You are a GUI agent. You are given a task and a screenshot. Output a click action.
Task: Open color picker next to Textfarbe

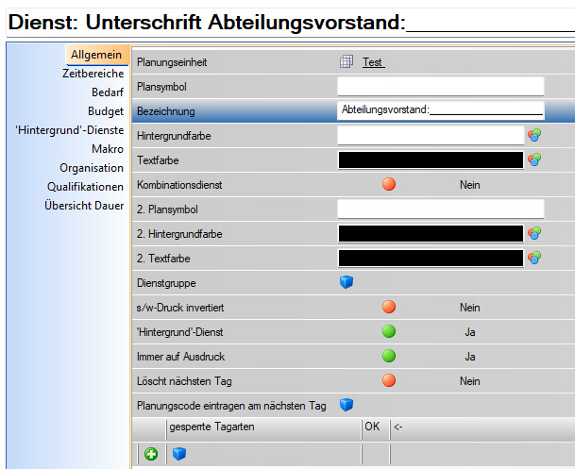(534, 160)
